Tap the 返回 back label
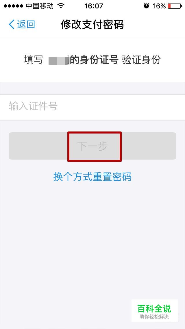The height and width of the screenshot is (329, 185). click(x=26, y=25)
